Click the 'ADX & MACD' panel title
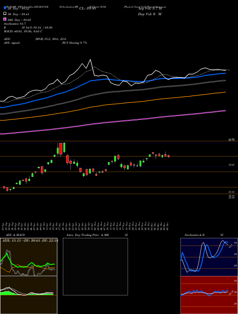This screenshot has width=238, height=314. click(x=15, y=235)
